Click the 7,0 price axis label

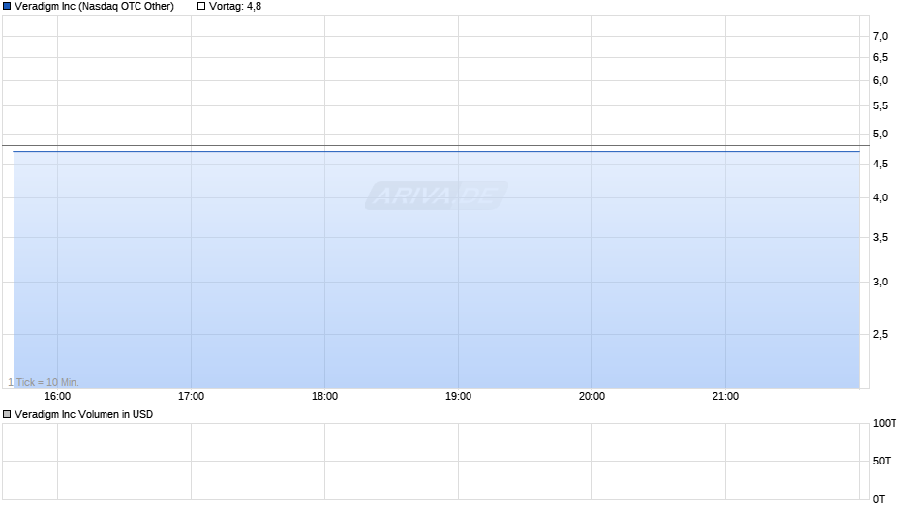pos(880,37)
